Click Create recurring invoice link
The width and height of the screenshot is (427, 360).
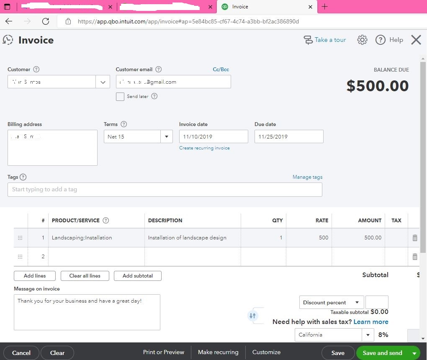tap(204, 148)
